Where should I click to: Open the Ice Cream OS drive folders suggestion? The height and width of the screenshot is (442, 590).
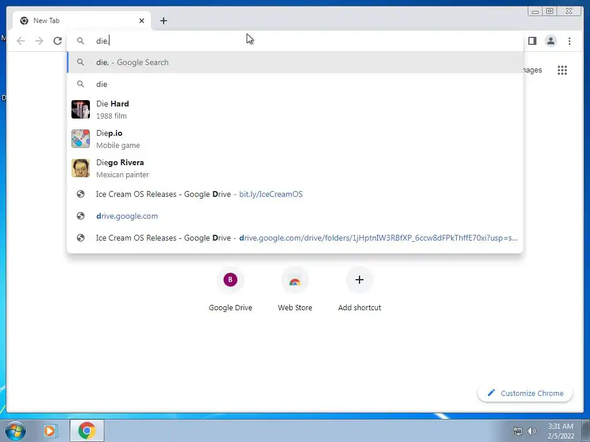(x=295, y=238)
